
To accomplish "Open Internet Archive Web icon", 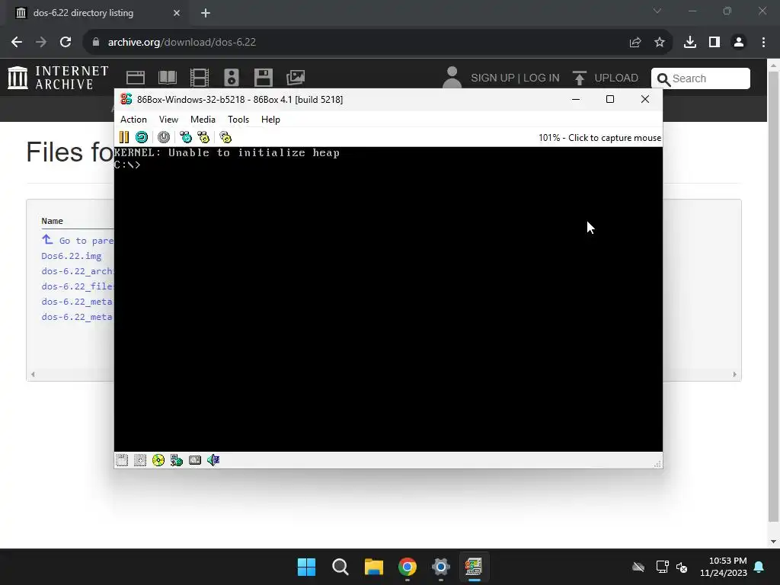I will click(x=136, y=78).
